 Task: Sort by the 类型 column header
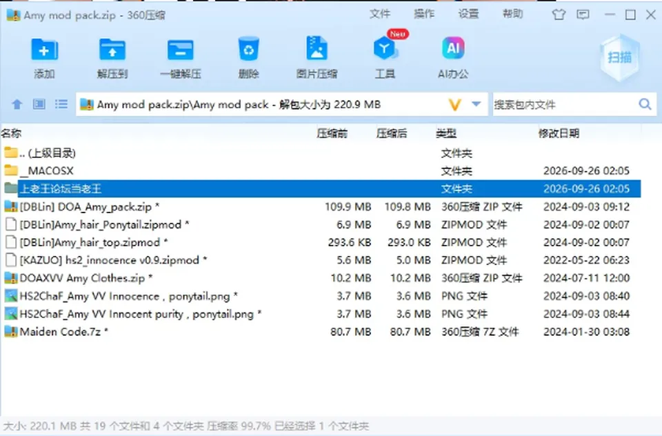(446, 134)
